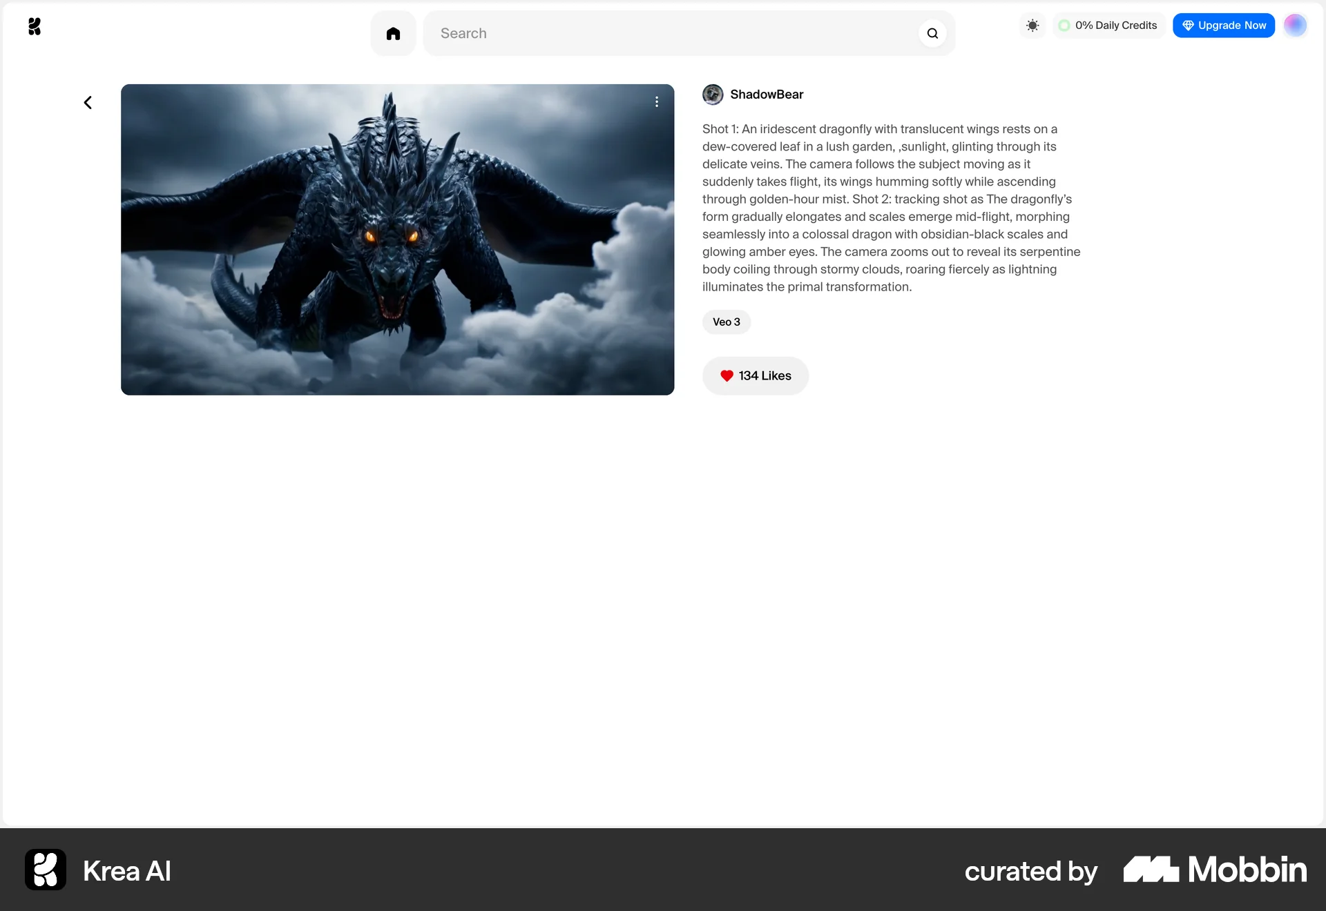Click Krea AI text in the footer
Screen dimensions: 1326x911
pos(126,870)
